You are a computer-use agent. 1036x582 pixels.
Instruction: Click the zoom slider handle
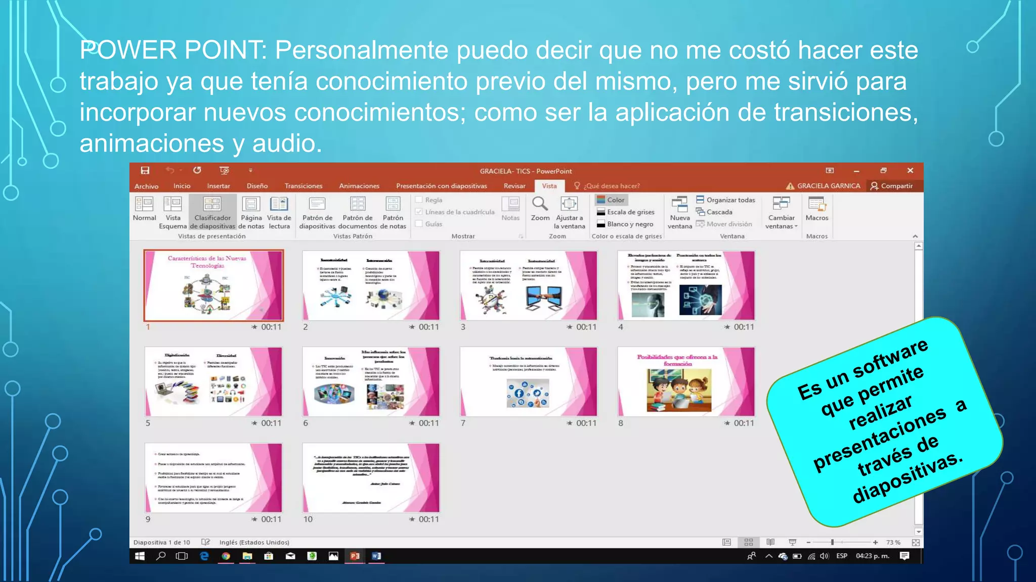(832, 542)
